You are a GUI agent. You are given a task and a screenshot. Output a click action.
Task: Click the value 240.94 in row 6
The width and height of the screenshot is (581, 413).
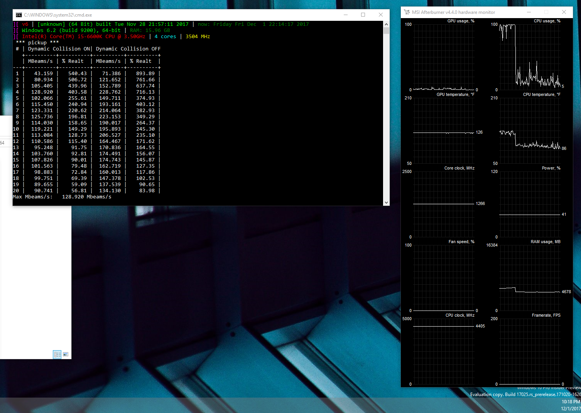78,104
